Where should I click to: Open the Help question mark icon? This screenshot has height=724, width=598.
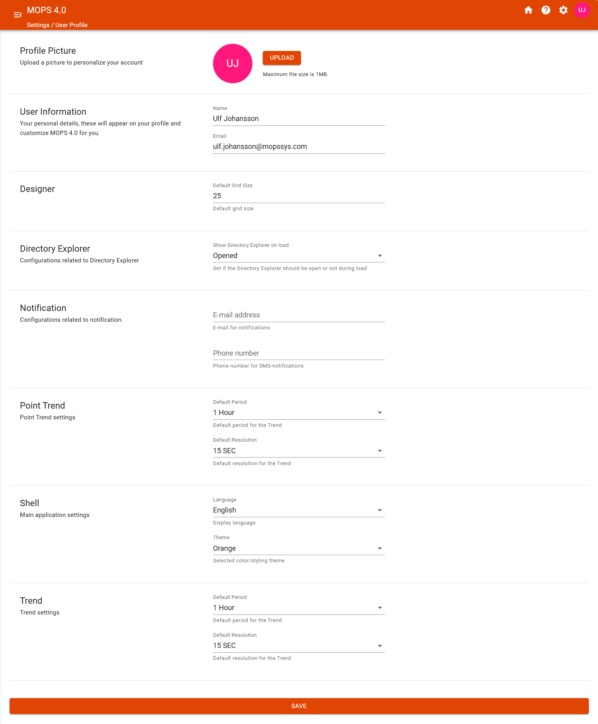tap(546, 10)
